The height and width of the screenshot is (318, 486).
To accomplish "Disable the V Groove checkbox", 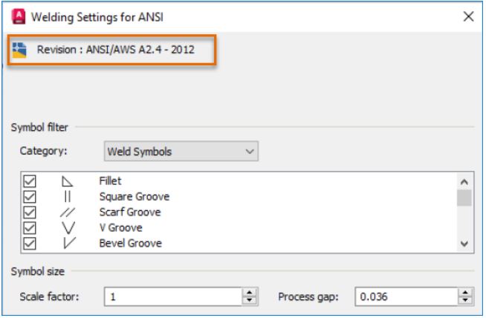I will coord(29,228).
